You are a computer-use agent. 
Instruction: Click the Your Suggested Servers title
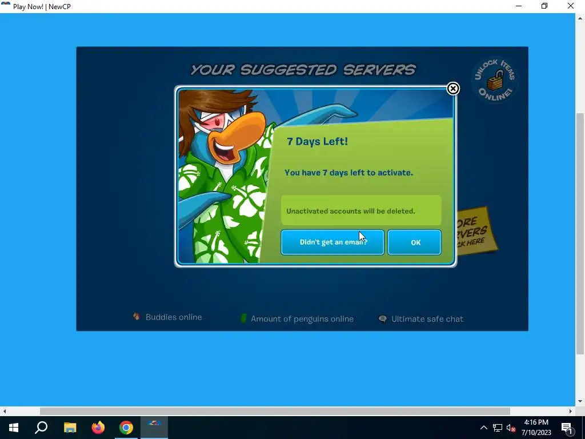(303, 69)
